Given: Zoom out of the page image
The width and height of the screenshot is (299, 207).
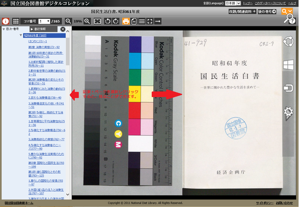Looking at the screenshot, I should click(68, 21).
